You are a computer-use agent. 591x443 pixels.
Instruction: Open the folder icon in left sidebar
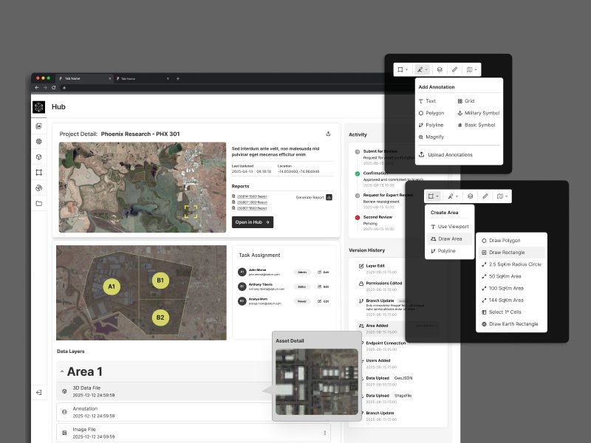point(39,204)
